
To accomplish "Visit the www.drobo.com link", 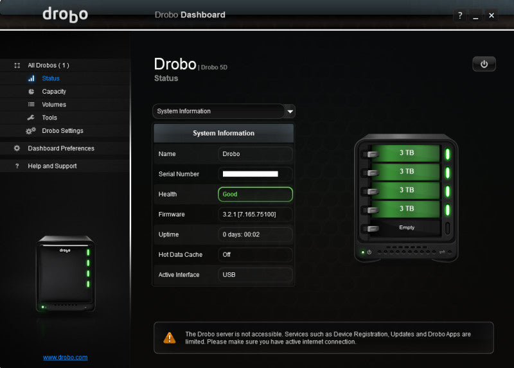I will pyautogui.click(x=66, y=357).
